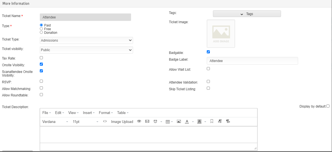Click the Image Upload button

tap(122, 122)
